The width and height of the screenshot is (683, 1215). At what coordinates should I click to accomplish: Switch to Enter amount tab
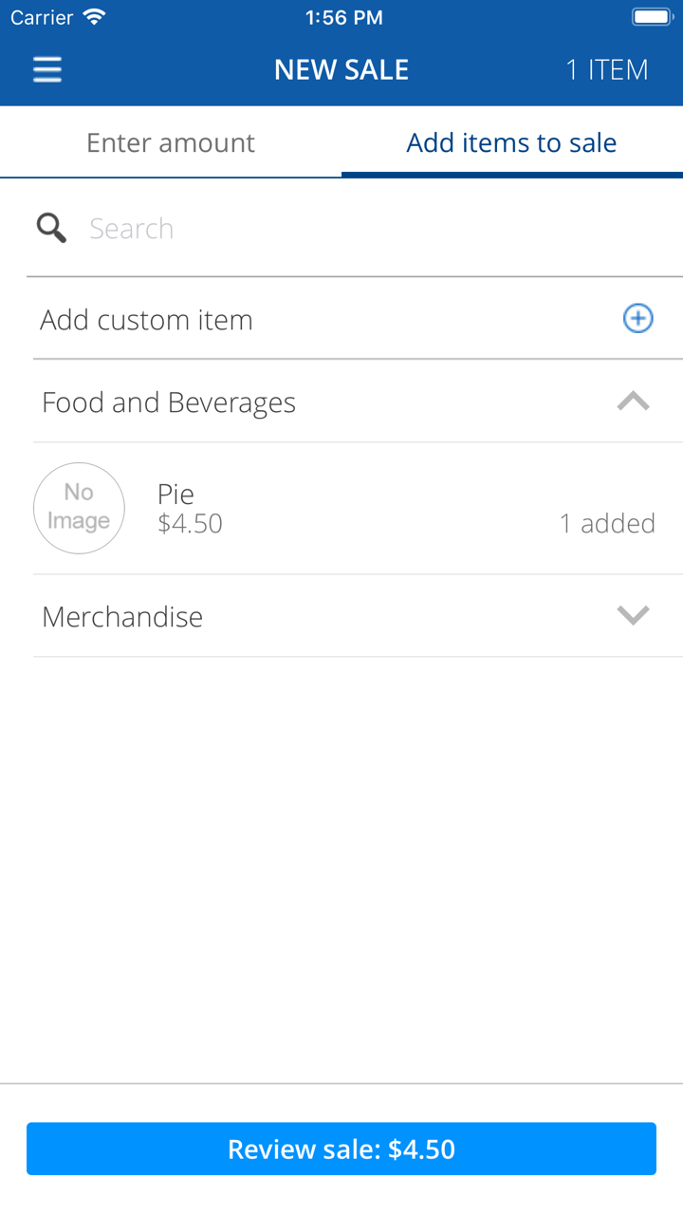171,142
